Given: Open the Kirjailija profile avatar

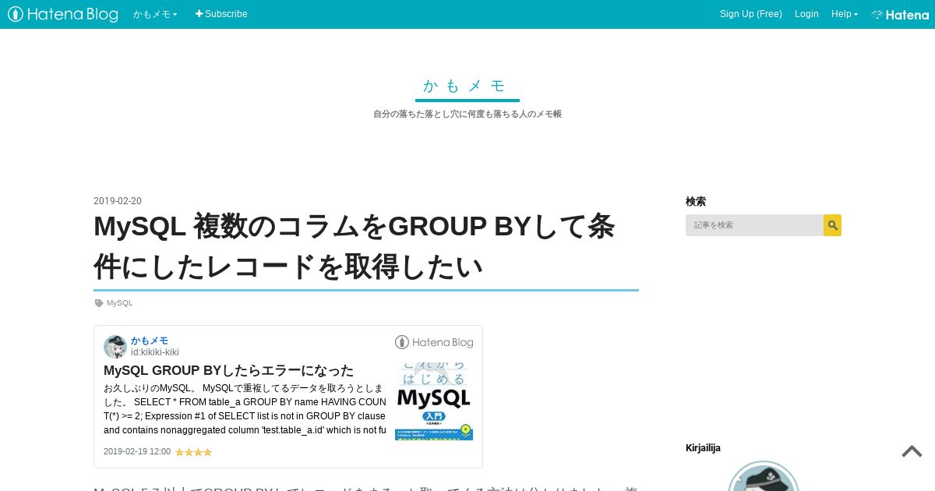Looking at the screenshot, I should pos(764,476).
